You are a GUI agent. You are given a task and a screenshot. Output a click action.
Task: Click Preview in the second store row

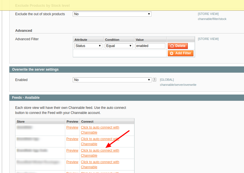coord(72,139)
